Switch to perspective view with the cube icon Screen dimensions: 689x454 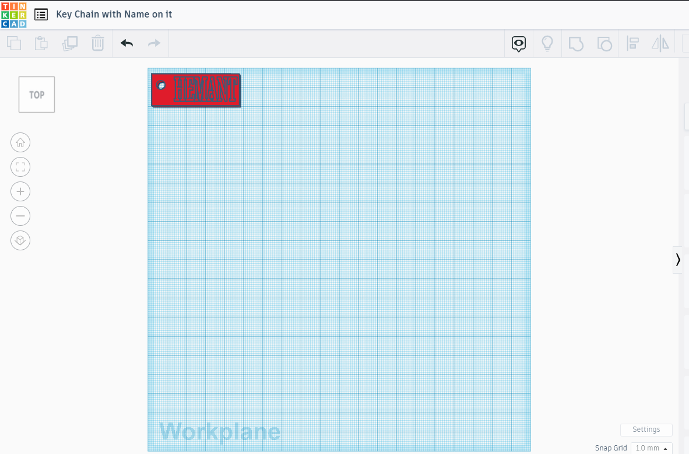coord(20,240)
